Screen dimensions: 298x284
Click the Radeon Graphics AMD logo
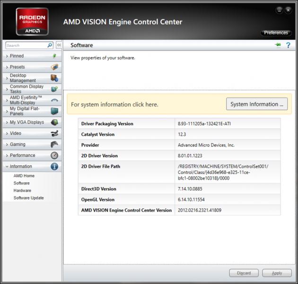tap(32, 21)
